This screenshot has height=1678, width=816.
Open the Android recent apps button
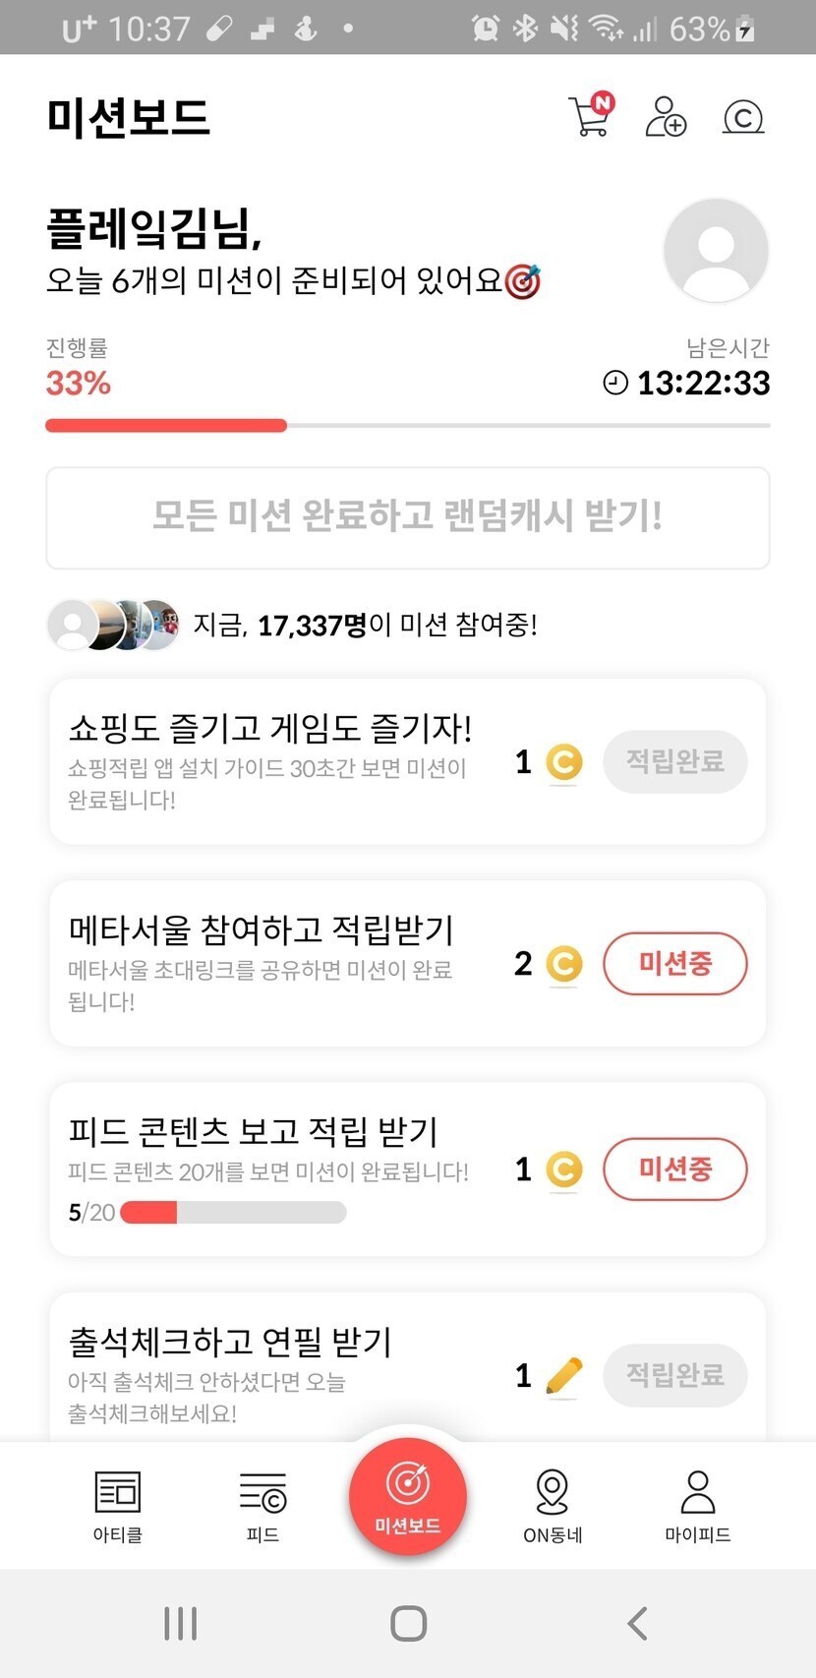pos(181,1623)
